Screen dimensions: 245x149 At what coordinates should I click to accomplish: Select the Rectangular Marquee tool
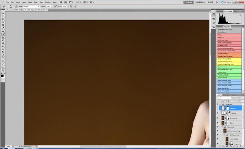(x=3, y=17)
